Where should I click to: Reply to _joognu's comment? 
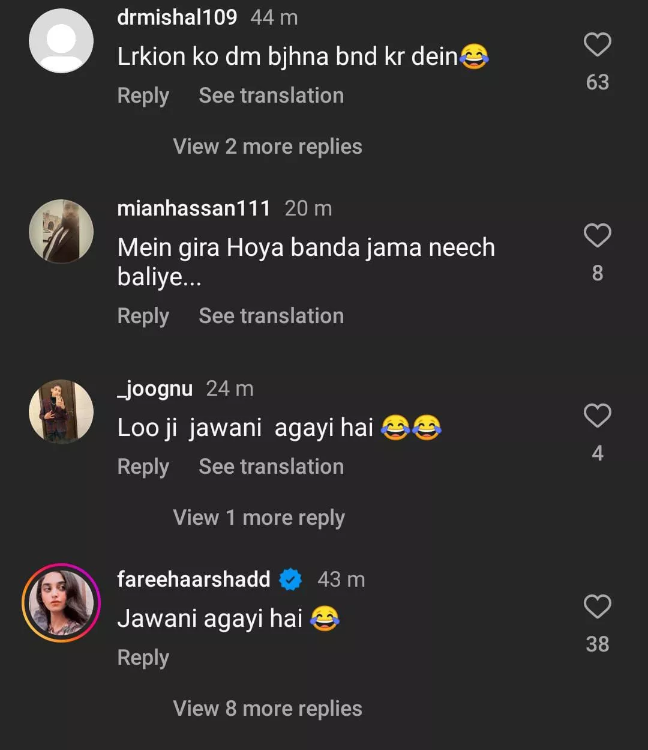pos(143,467)
